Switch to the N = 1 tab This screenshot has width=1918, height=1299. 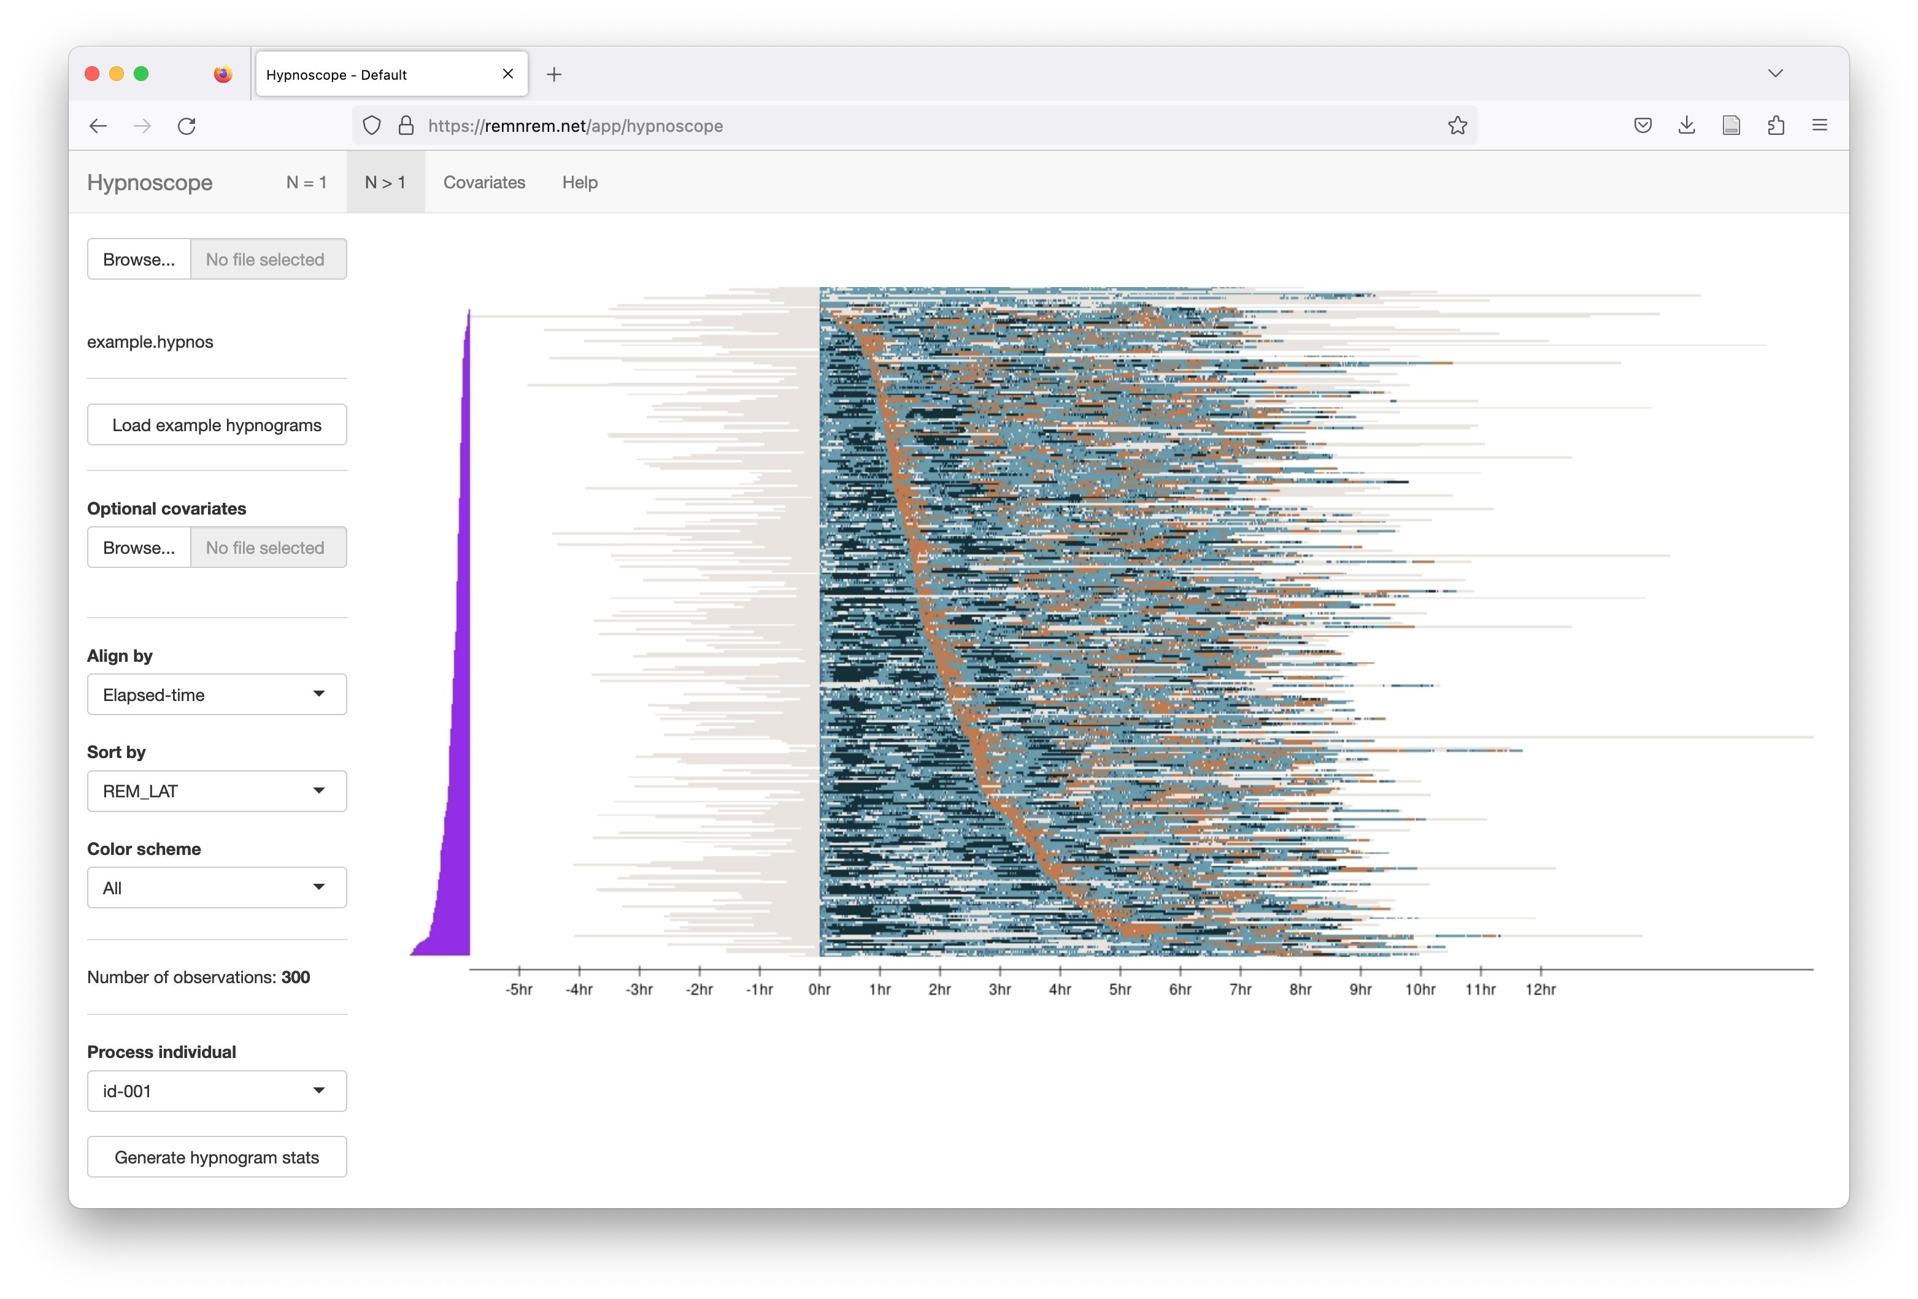(x=306, y=182)
